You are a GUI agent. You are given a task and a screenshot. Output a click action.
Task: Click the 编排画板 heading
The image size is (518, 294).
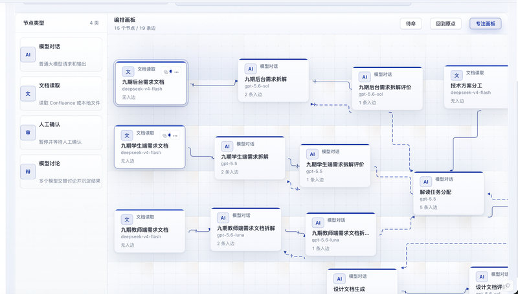(x=124, y=20)
